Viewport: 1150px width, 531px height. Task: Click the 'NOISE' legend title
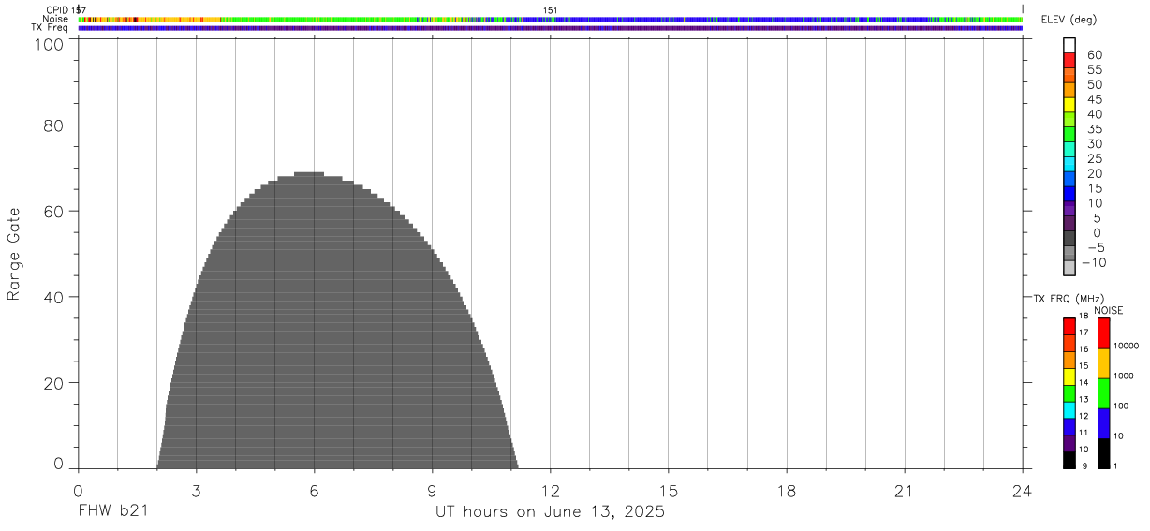point(1108,310)
